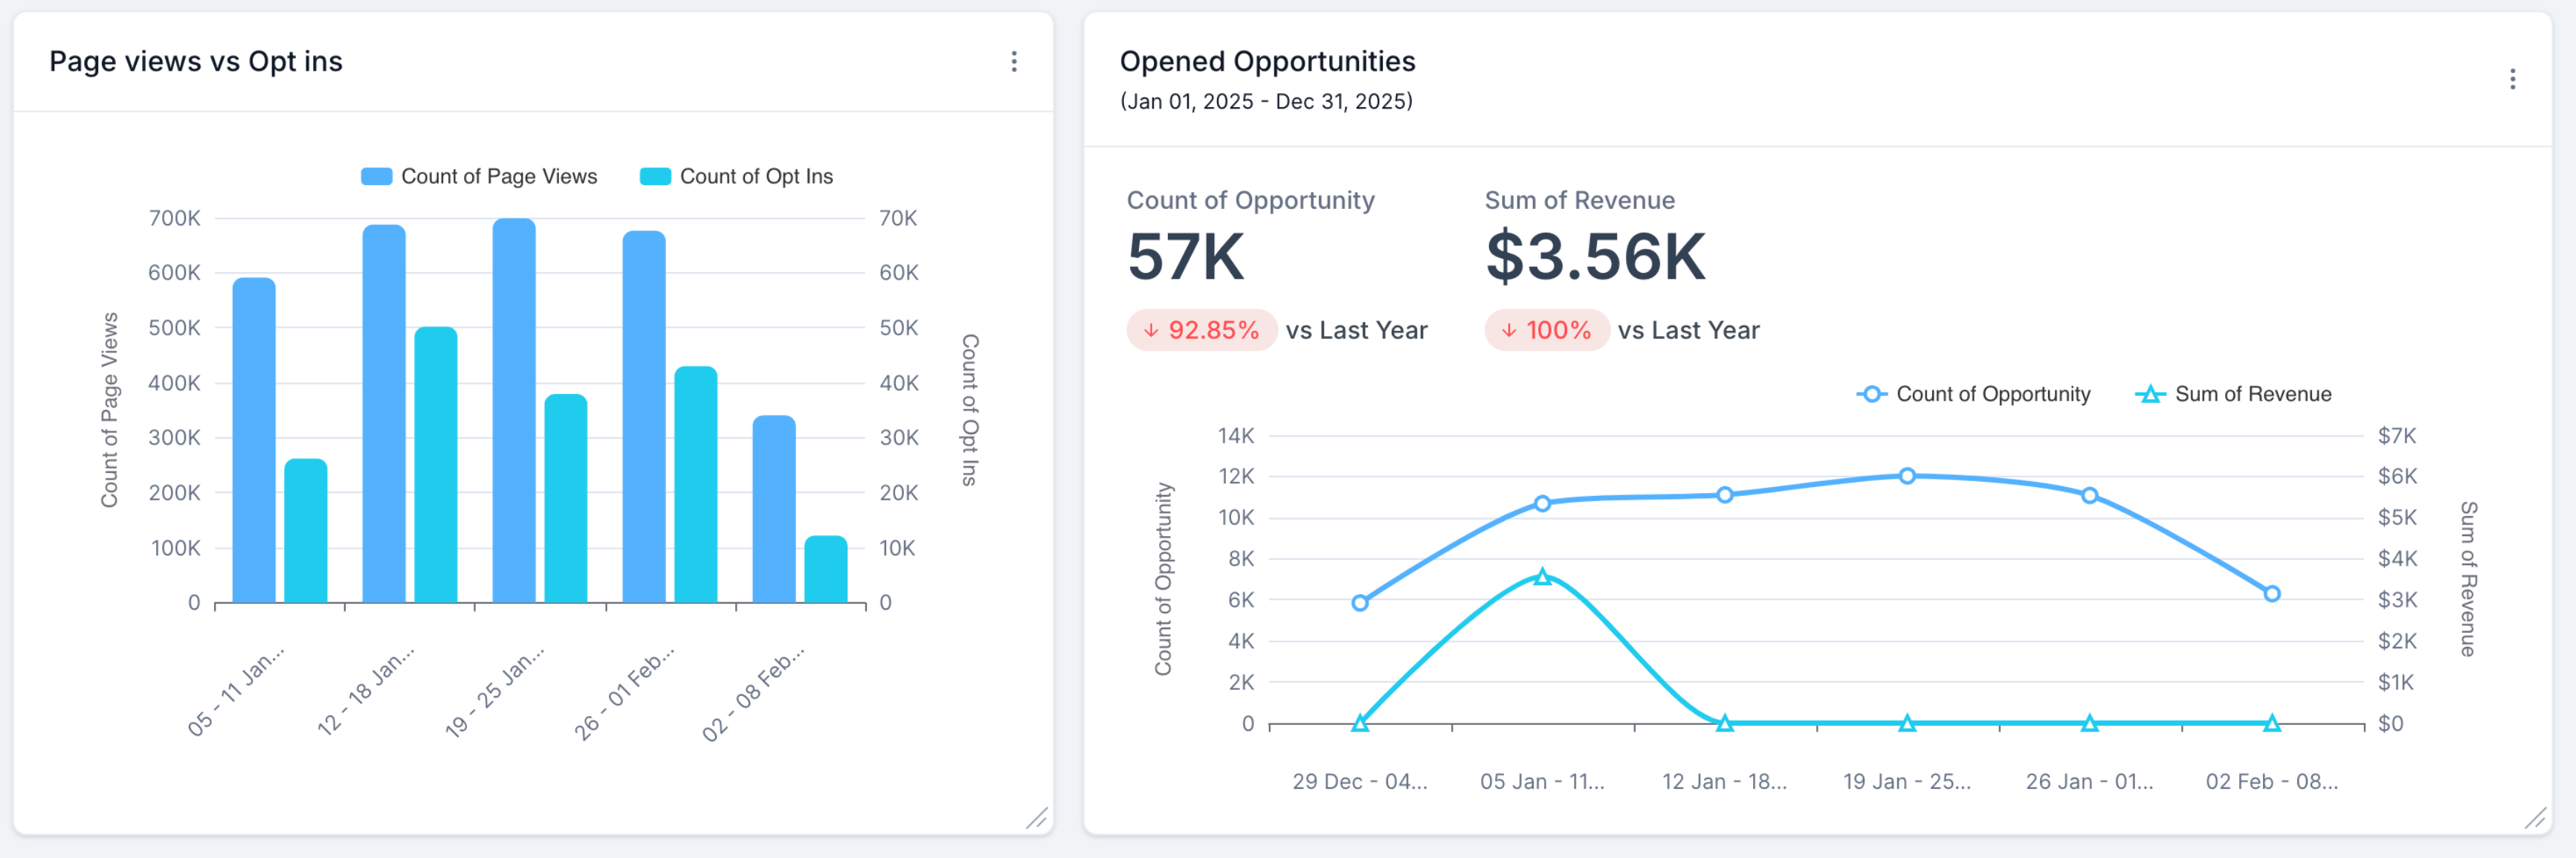Click the Opened Opportunities widget title
Viewport: 2576px width, 858px height.
(x=1267, y=62)
